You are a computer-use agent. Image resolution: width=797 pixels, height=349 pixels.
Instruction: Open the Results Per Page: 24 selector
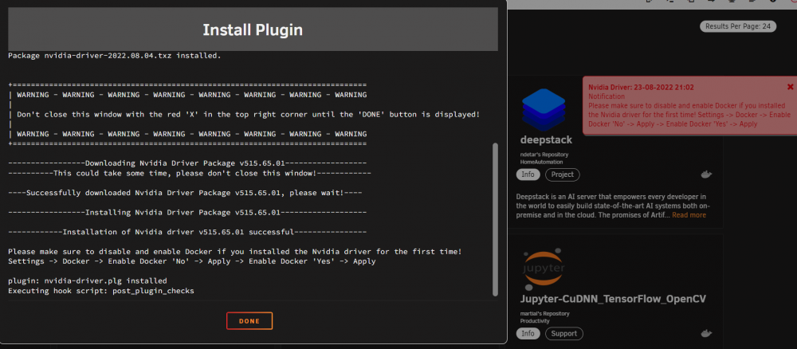[738, 26]
